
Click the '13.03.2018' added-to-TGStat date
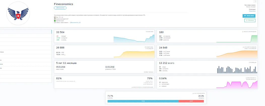[x=110, y=67]
